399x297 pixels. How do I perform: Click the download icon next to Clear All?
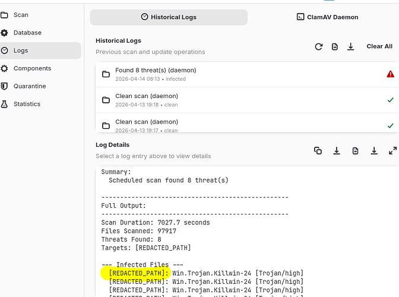pos(351,46)
